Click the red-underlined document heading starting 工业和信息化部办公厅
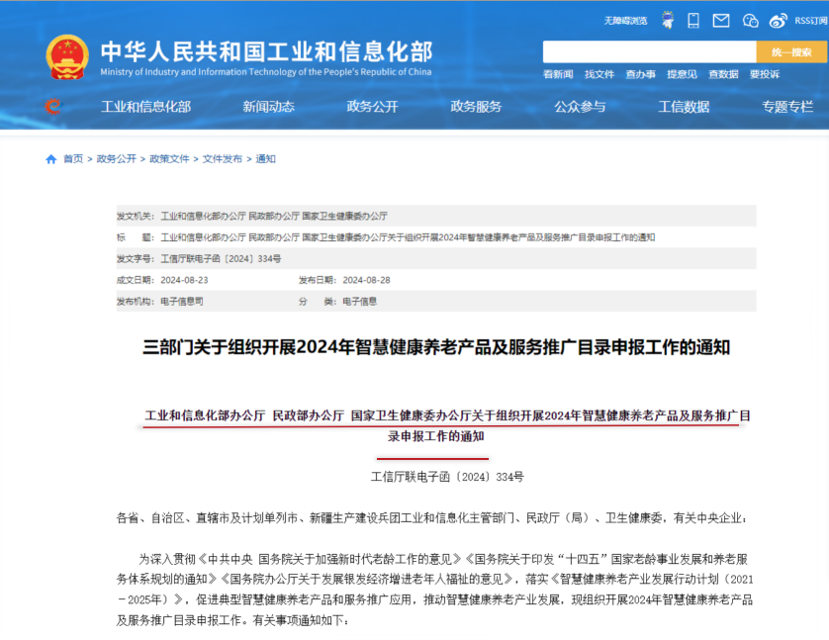 click(x=448, y=426)
